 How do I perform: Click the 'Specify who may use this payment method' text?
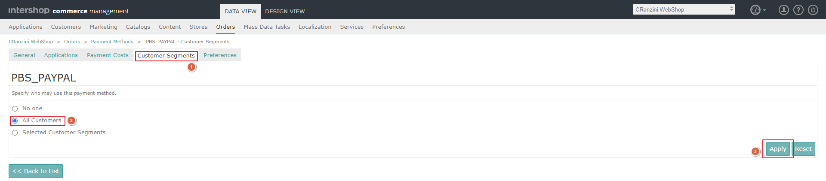(64, 93)
